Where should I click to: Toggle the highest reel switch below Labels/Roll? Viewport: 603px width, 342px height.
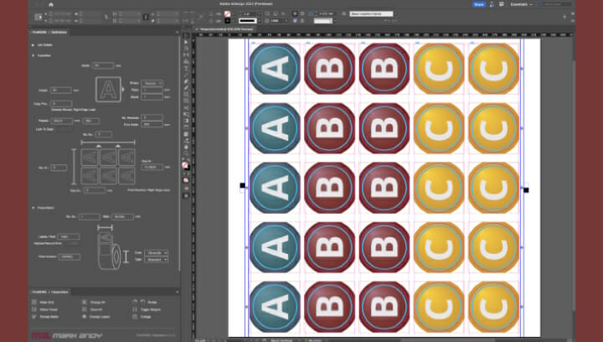pos(73,244)
